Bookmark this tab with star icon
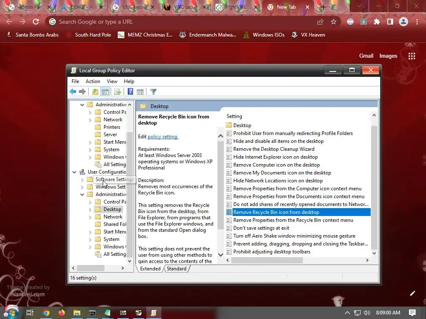This screenshot has height=319, width=426. tap(334, 22)
